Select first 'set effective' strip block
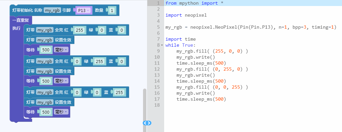This screenshot has width=342, height=132. point(49,40)
